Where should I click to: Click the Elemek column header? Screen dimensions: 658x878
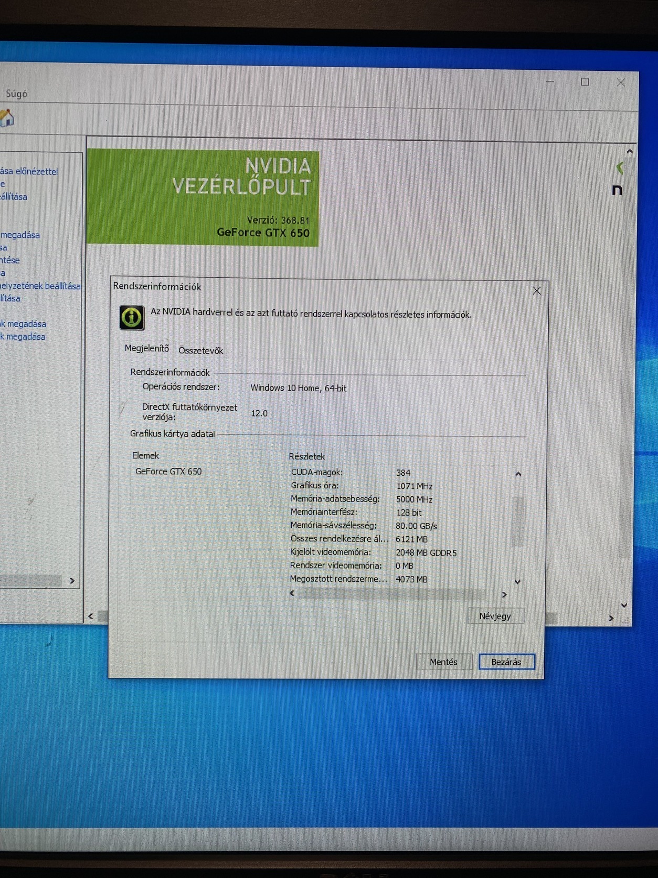click(145, 455)
